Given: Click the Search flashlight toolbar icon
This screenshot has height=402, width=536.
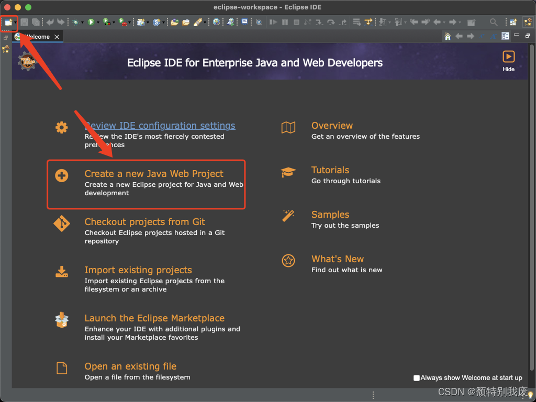Looking at the screenshot, I should 197,23.
